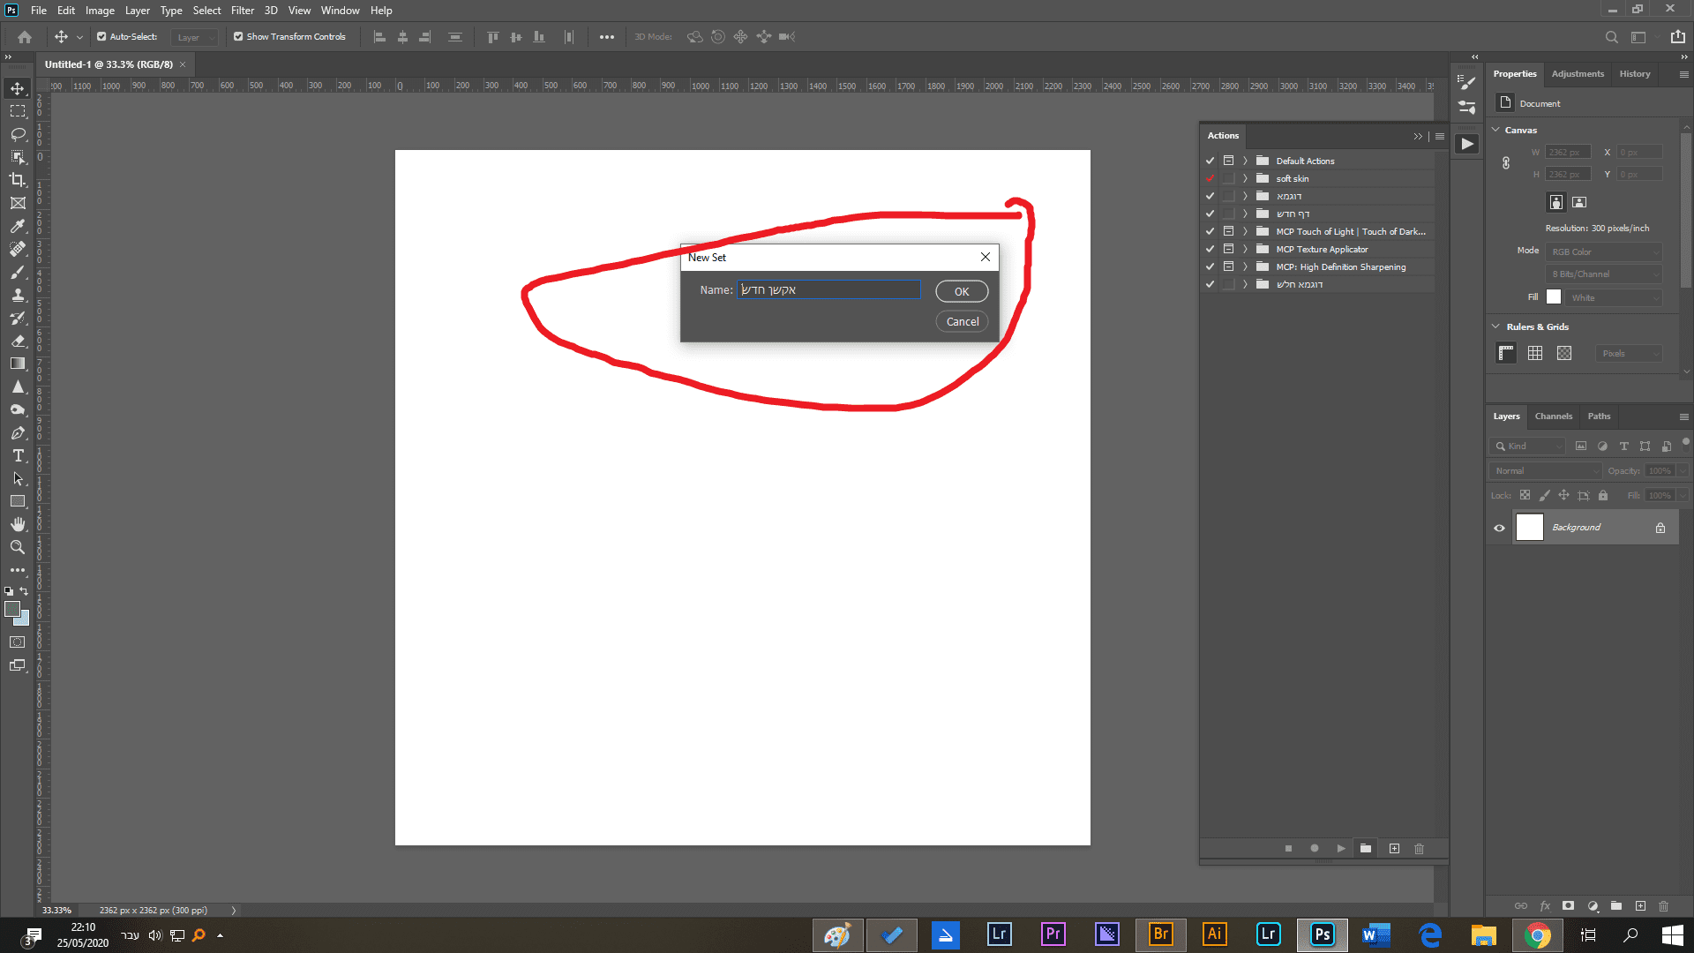Switch to the Channels tab
Screen dimensions: 1694x953
click(1553, 416)
